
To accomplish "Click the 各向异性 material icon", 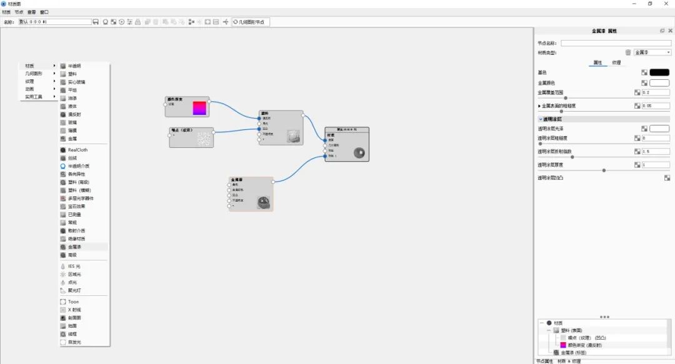I will pyautogui.click(x=63, y=174).
